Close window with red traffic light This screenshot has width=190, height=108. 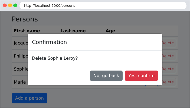click(5, 5)
